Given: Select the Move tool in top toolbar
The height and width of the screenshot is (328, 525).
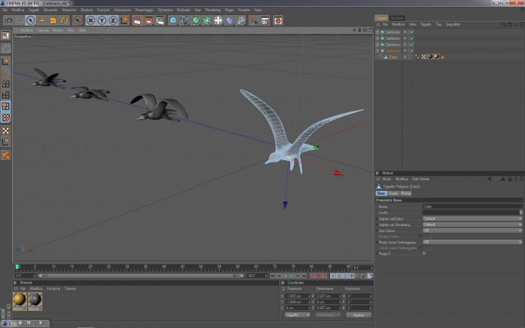Looking at the screenshot, I should point(42,20).
